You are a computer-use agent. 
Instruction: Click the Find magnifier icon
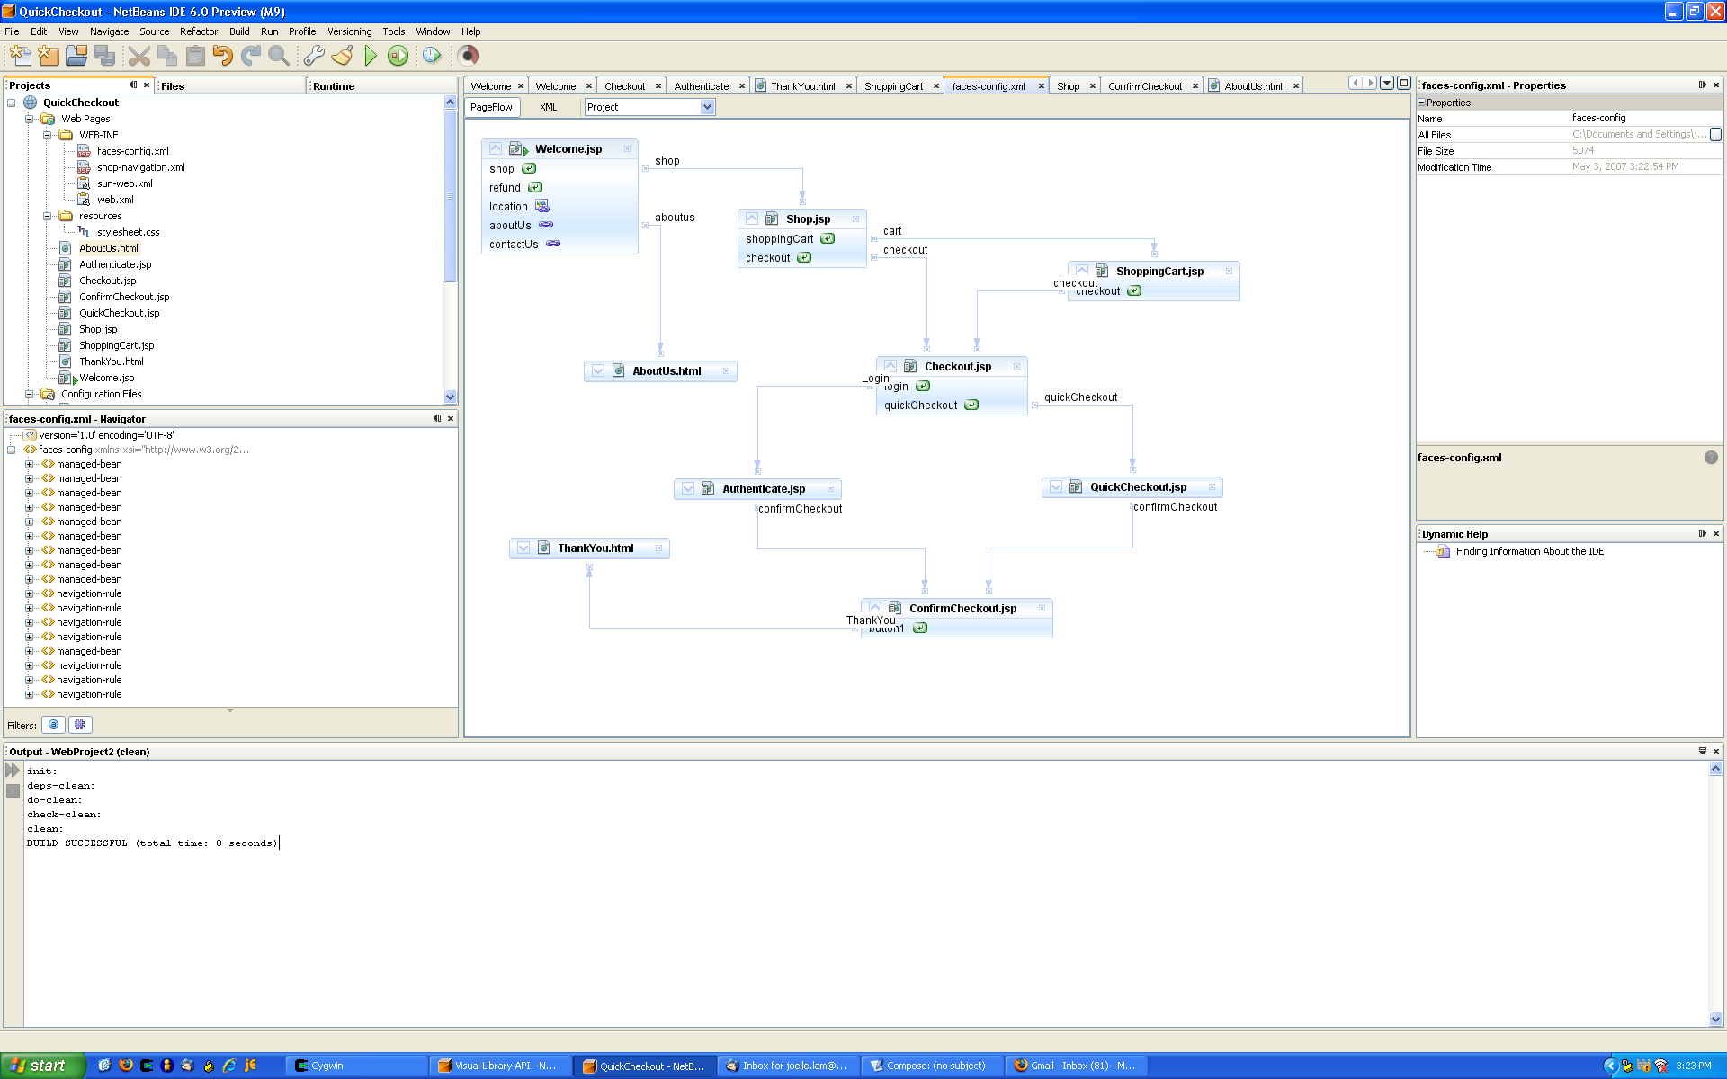coord(279,56)
